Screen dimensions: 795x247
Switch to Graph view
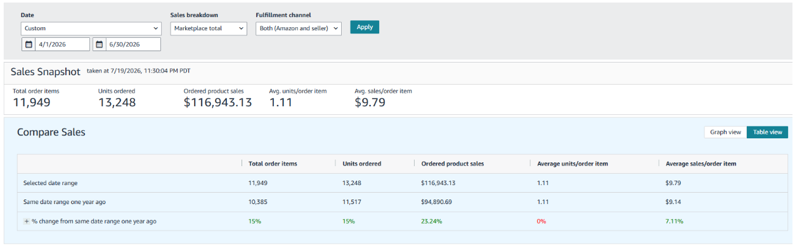(725, 132)
